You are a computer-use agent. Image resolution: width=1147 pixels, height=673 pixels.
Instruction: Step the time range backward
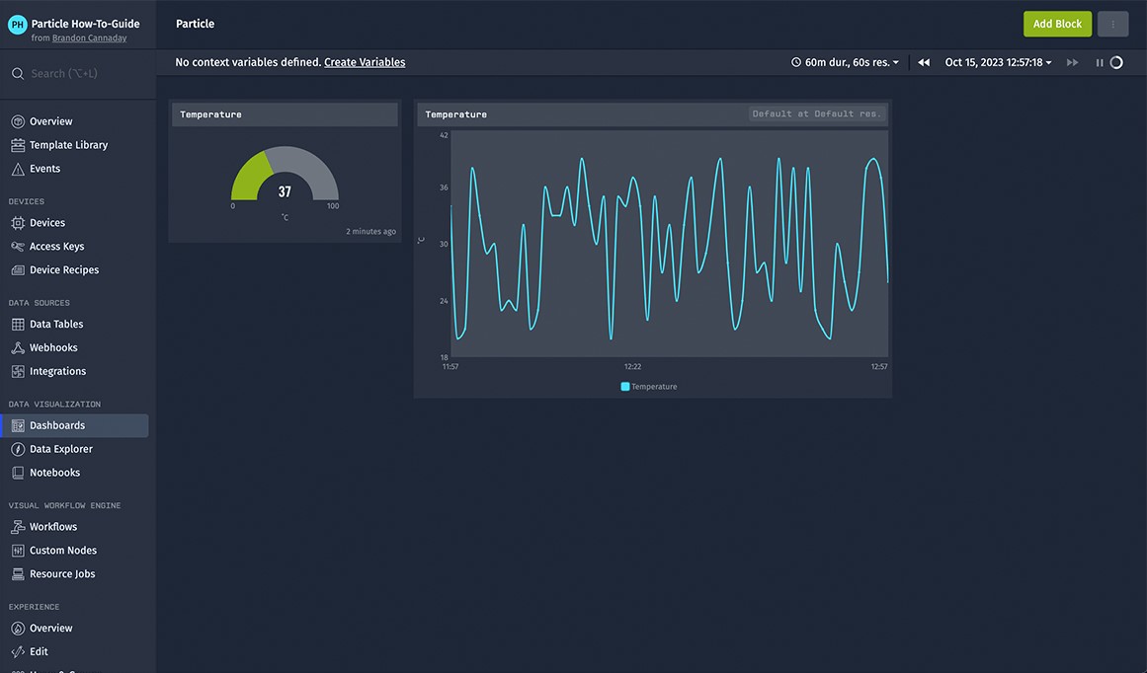click(x=924, y=62)
